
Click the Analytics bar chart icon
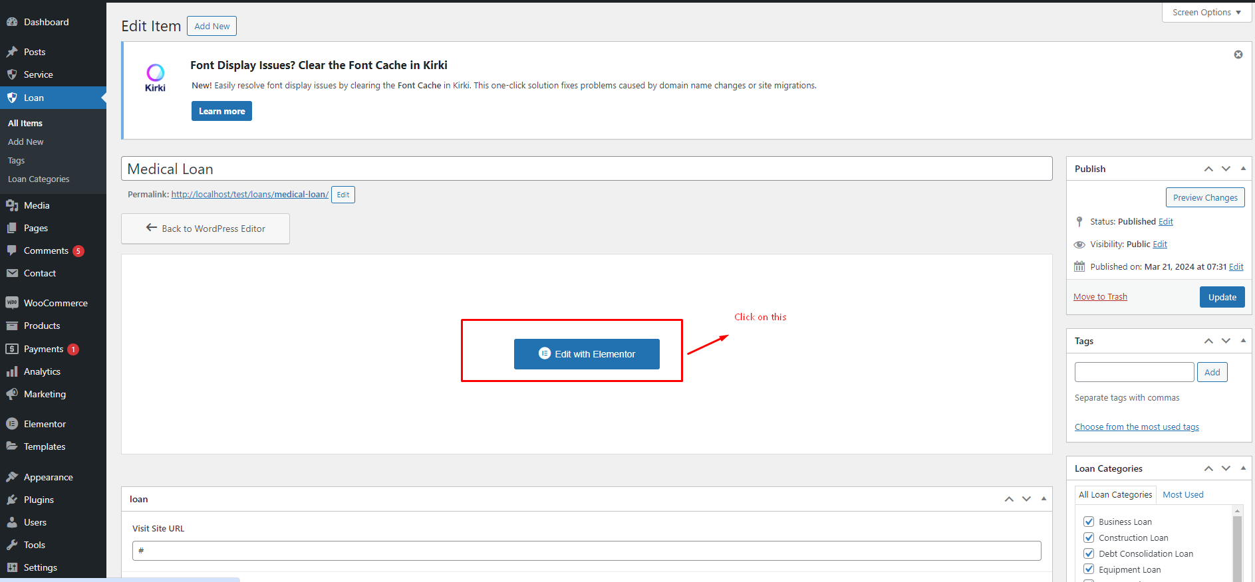pyautogui.click(x=12, y=371)
